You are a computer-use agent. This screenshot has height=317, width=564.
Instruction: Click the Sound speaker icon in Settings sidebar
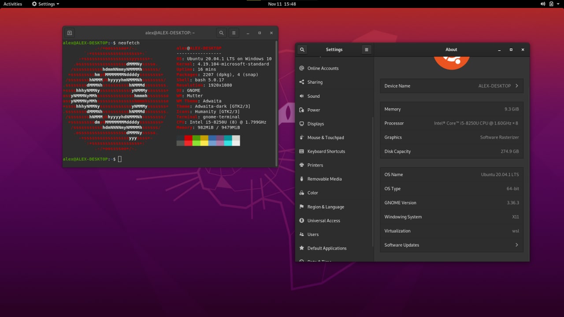tap(302, 96)
